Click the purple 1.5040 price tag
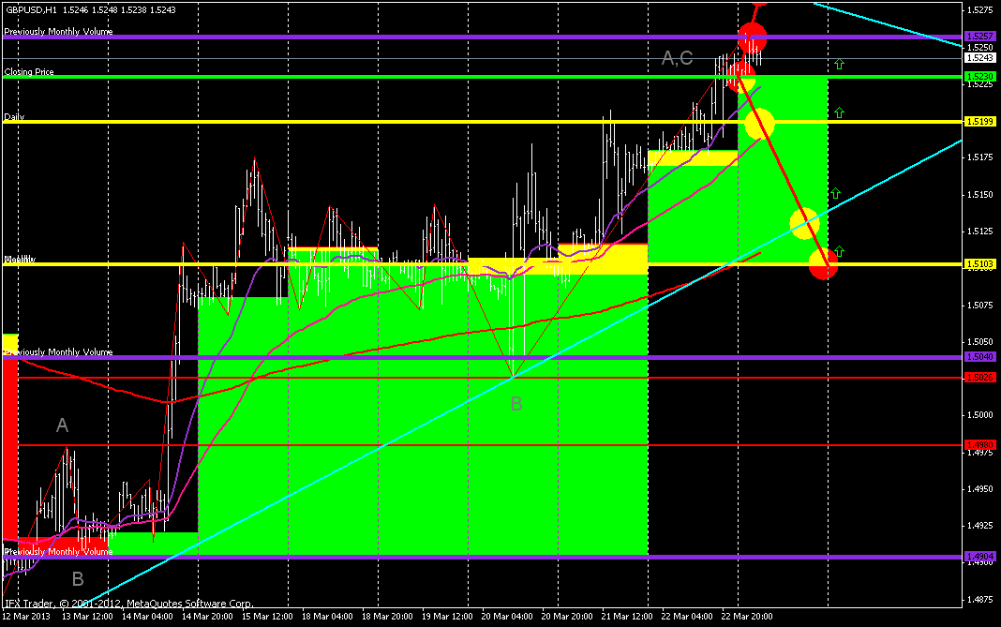Screen dimensions: 1001x627 point(980,357)
